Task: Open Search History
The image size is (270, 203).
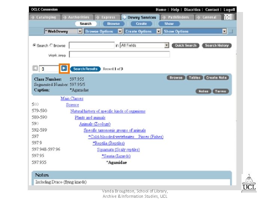Action: (x=217, y=45)
